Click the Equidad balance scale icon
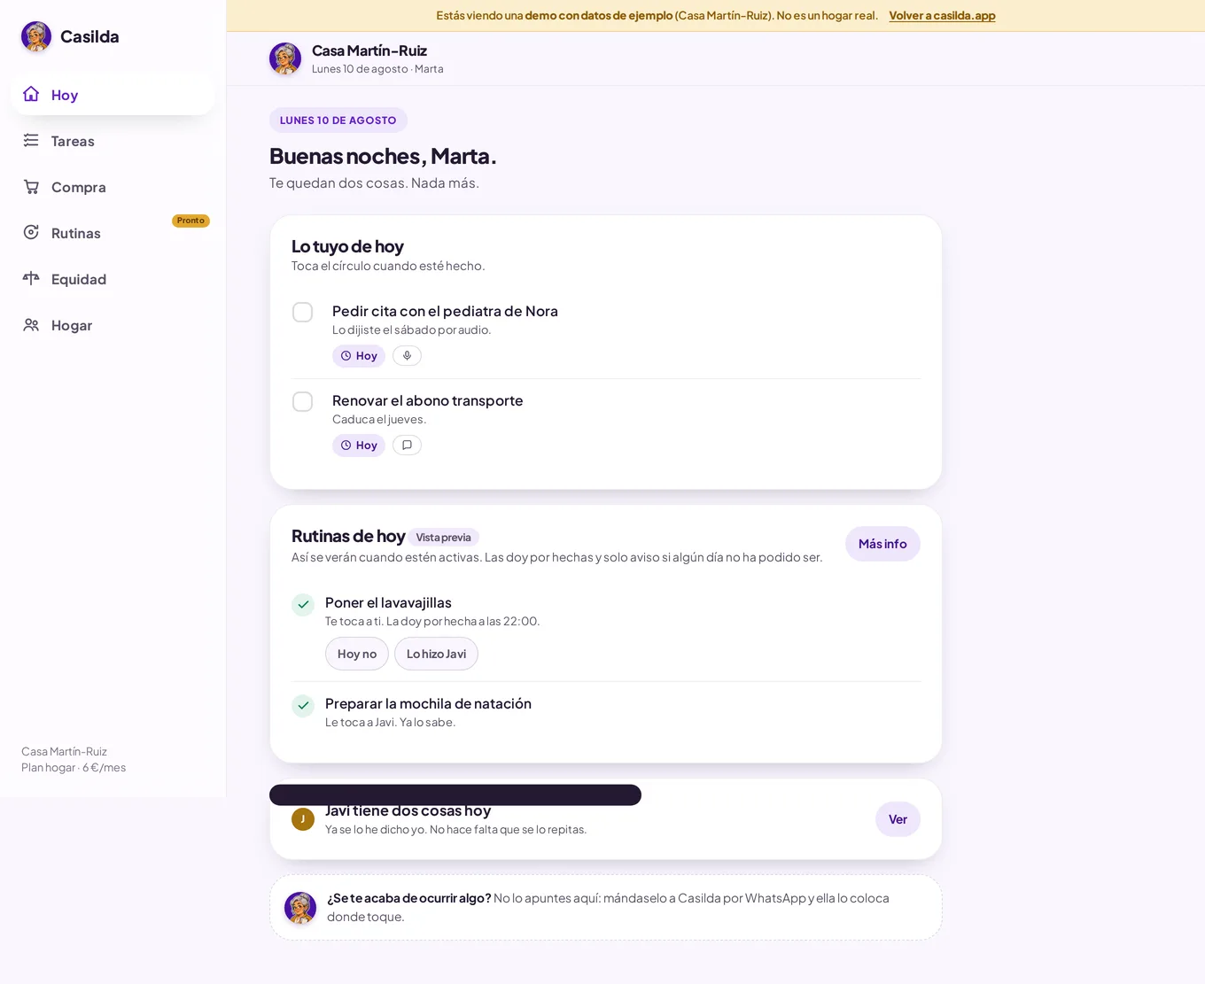Image resolution: width=1205 pixels, height=984 pixels. (31, 278)
